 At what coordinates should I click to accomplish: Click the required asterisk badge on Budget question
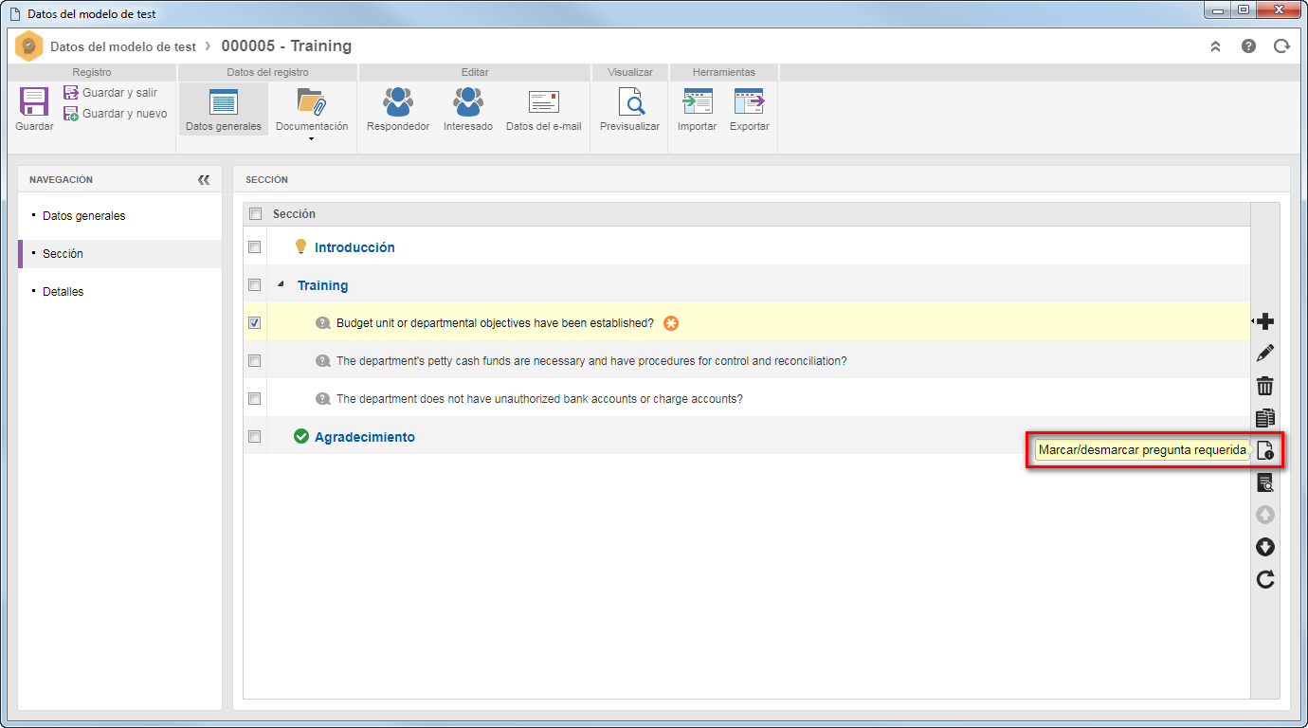[671, 323]
